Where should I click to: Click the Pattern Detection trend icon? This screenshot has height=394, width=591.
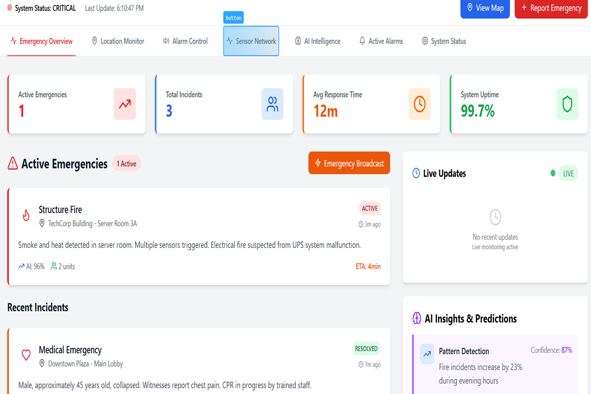(x=427, y=354)
